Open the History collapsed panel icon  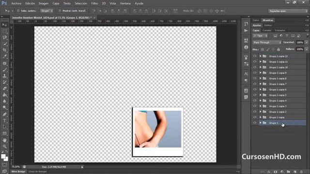246,24
